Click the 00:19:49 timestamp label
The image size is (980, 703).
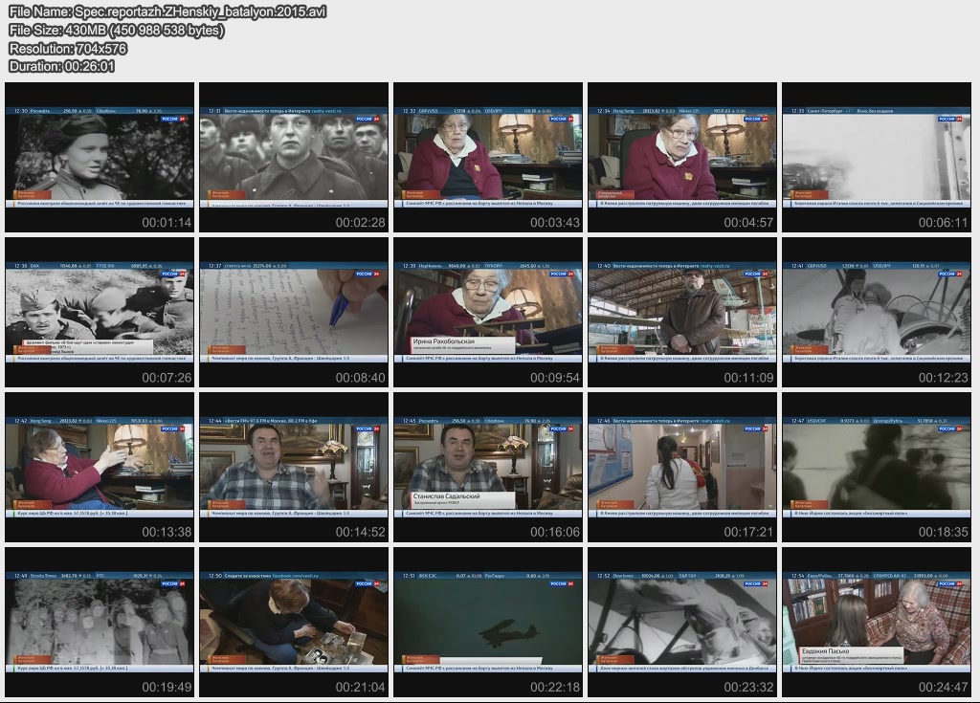tap(167, 687)
